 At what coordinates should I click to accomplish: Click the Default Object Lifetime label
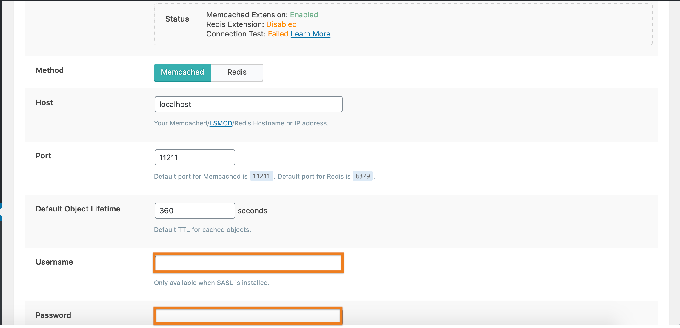pos(78,209)
